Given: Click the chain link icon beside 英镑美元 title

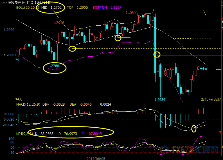Looking at the screenshot, I should (x=4, y=3).
